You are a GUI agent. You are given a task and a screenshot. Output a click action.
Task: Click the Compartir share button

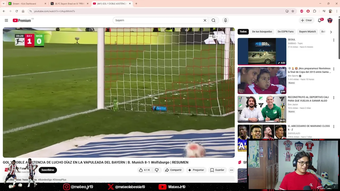[173, 170]
